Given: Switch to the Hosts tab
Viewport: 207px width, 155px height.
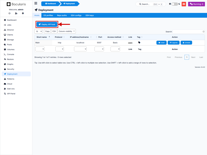Looking at the screenshot, I should tap(37, 16).
